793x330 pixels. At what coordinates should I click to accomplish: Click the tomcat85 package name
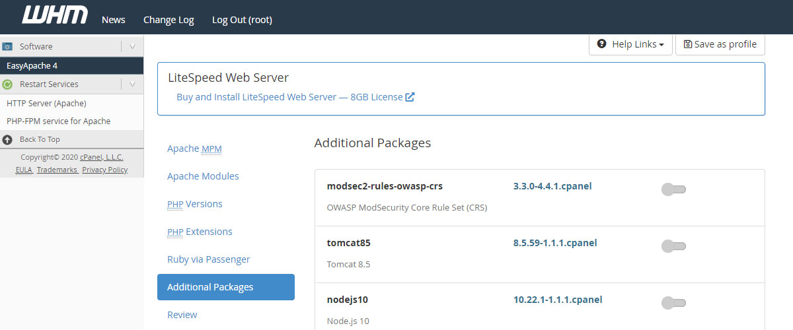point(349,243)
